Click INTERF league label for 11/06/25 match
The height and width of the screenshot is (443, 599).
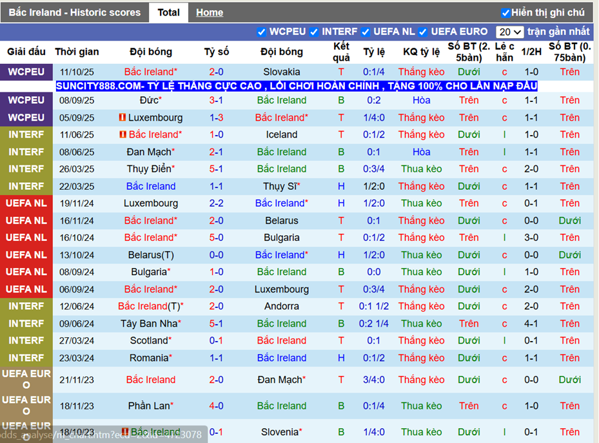(26, 135)
